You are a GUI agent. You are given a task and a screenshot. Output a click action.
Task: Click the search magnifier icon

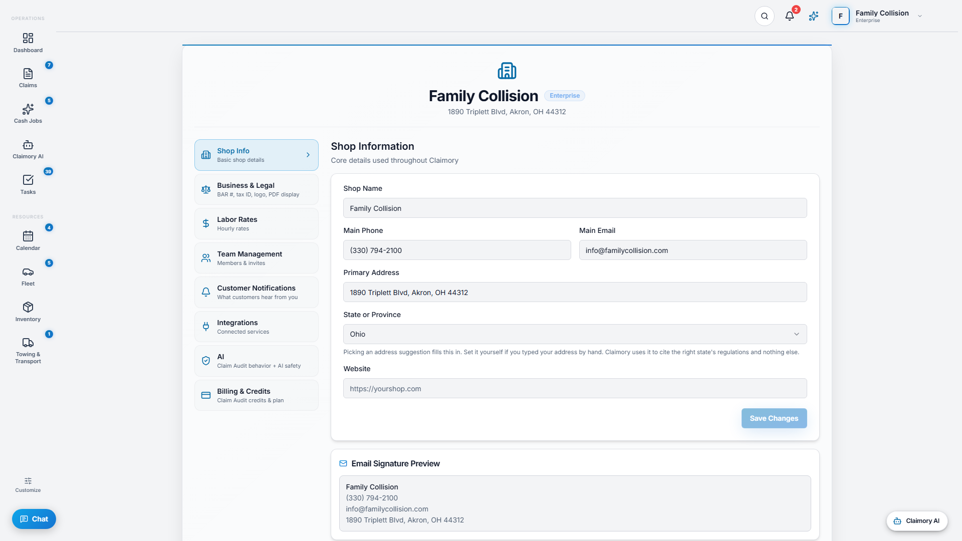pos(765,16)
